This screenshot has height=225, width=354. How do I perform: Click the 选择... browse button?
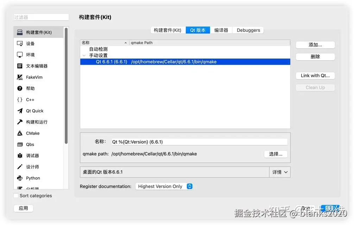pyautogui.click(x=276, y=154)
